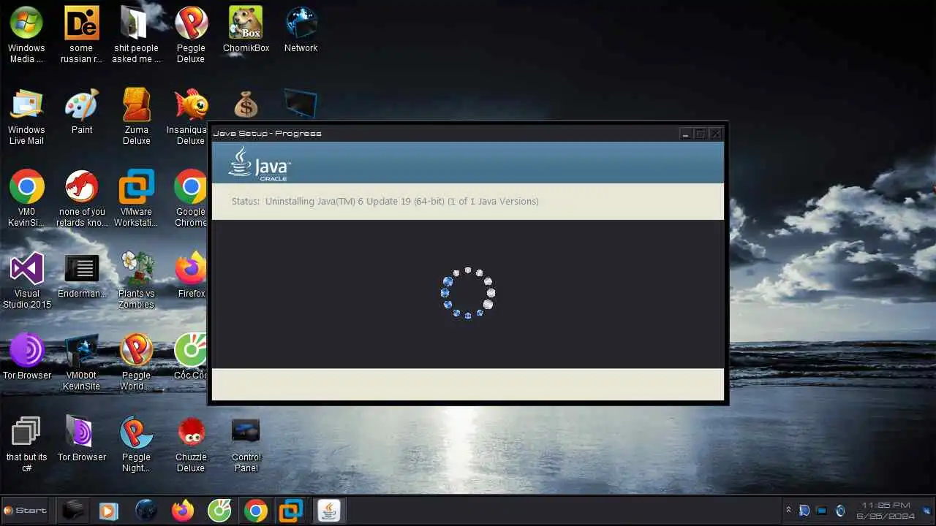
Task: Click the Start button on taskbar
Action: [x=25, y=510]
